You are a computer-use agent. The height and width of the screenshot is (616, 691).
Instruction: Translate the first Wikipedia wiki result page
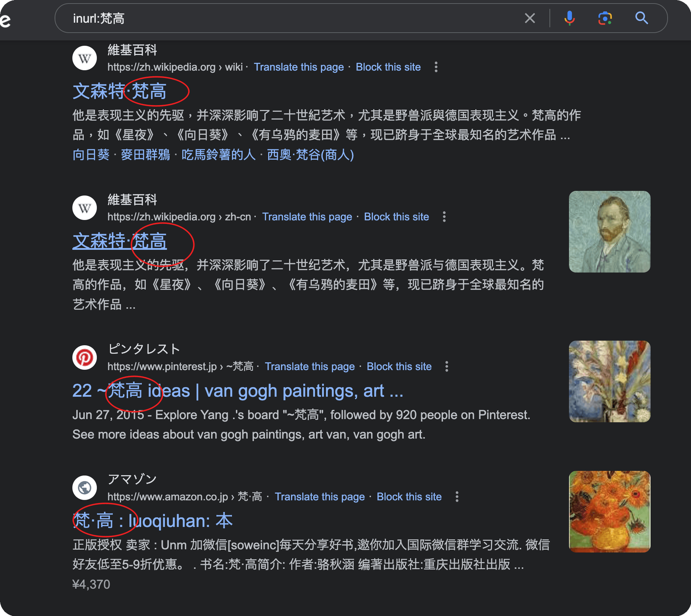(299, 67)
